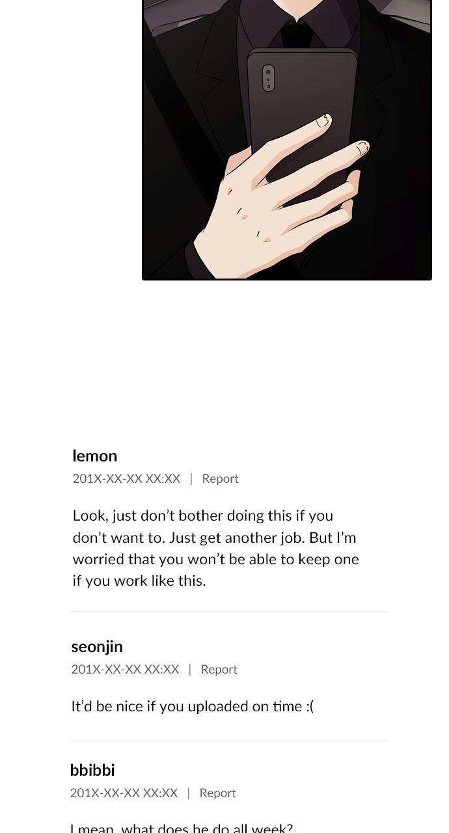Click the timestamp under seonjin
The width and height of the screenshot is (449, 833).
[x=125, y=670]
